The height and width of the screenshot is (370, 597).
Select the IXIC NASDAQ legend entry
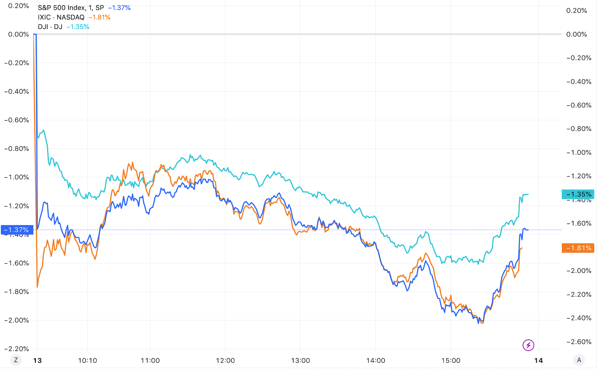[x=61, y=17]
